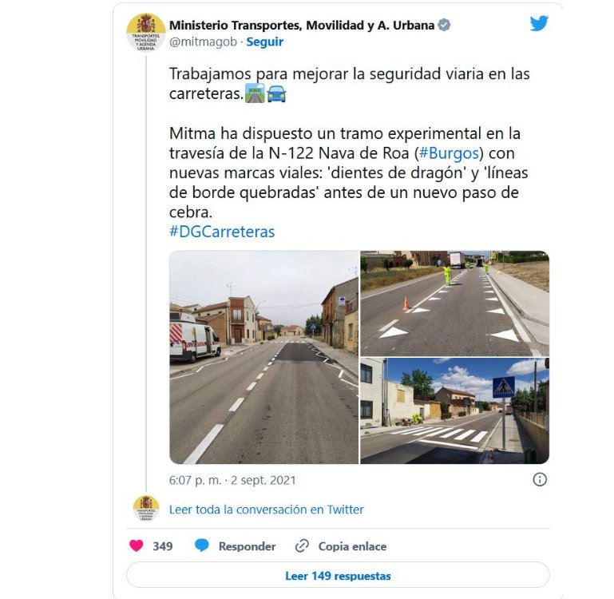Open the @mitmagob handle
Screen dimensions: 614x599
coord(203,42)
